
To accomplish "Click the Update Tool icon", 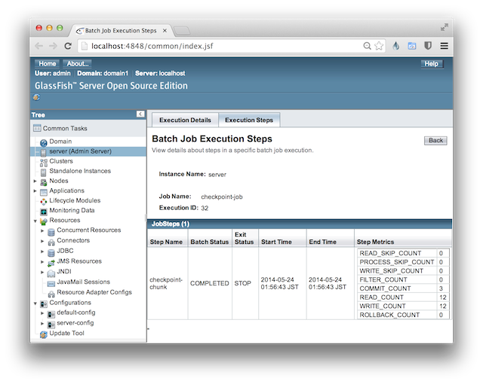I will click(x=44, y=334).
